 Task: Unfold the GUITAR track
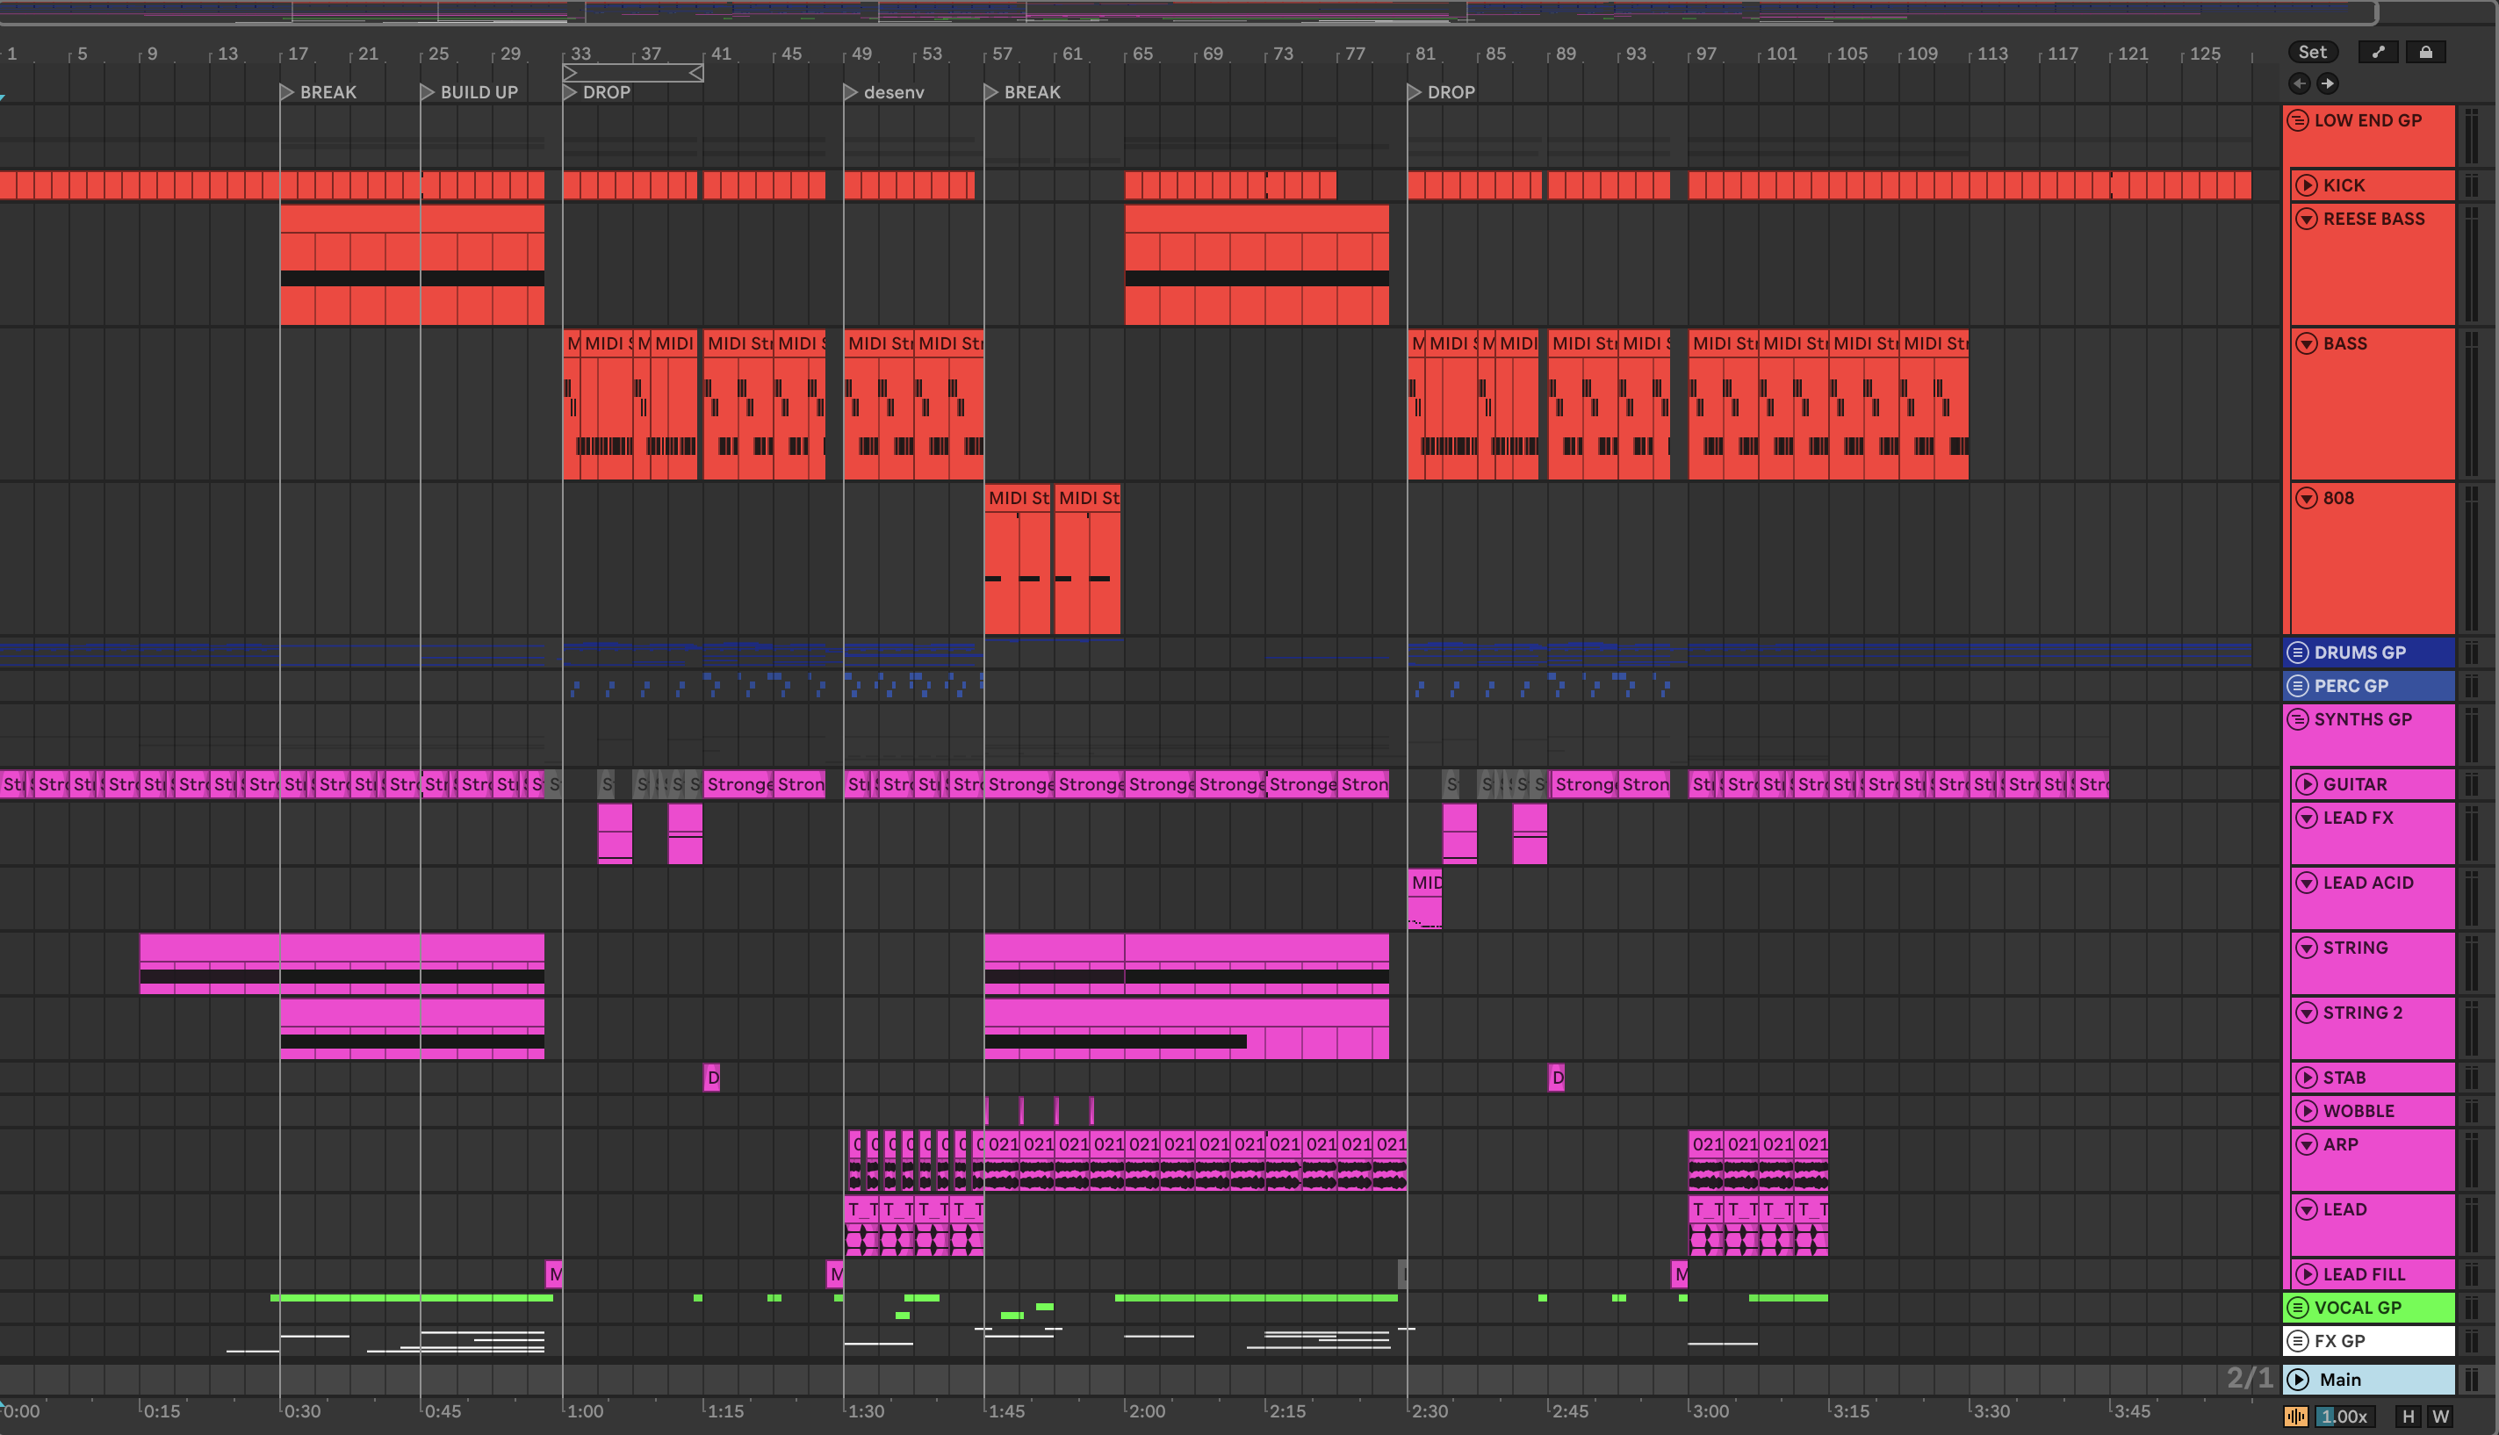(x=2306, y=784)
